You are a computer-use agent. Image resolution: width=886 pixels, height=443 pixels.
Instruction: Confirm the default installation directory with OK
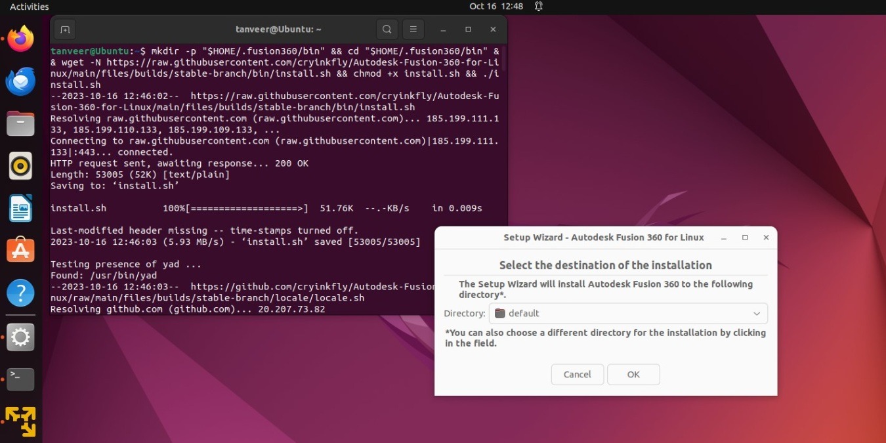pos(633,374)
